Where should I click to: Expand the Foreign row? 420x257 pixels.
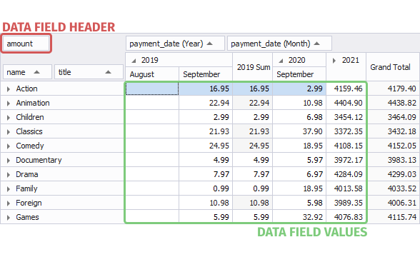(x=9, y=203)
